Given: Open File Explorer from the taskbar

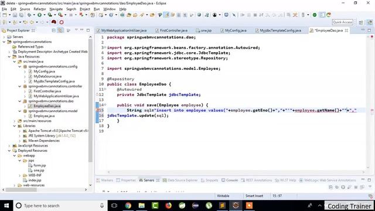Looking at the screenshot, I should tap(142, 206).
